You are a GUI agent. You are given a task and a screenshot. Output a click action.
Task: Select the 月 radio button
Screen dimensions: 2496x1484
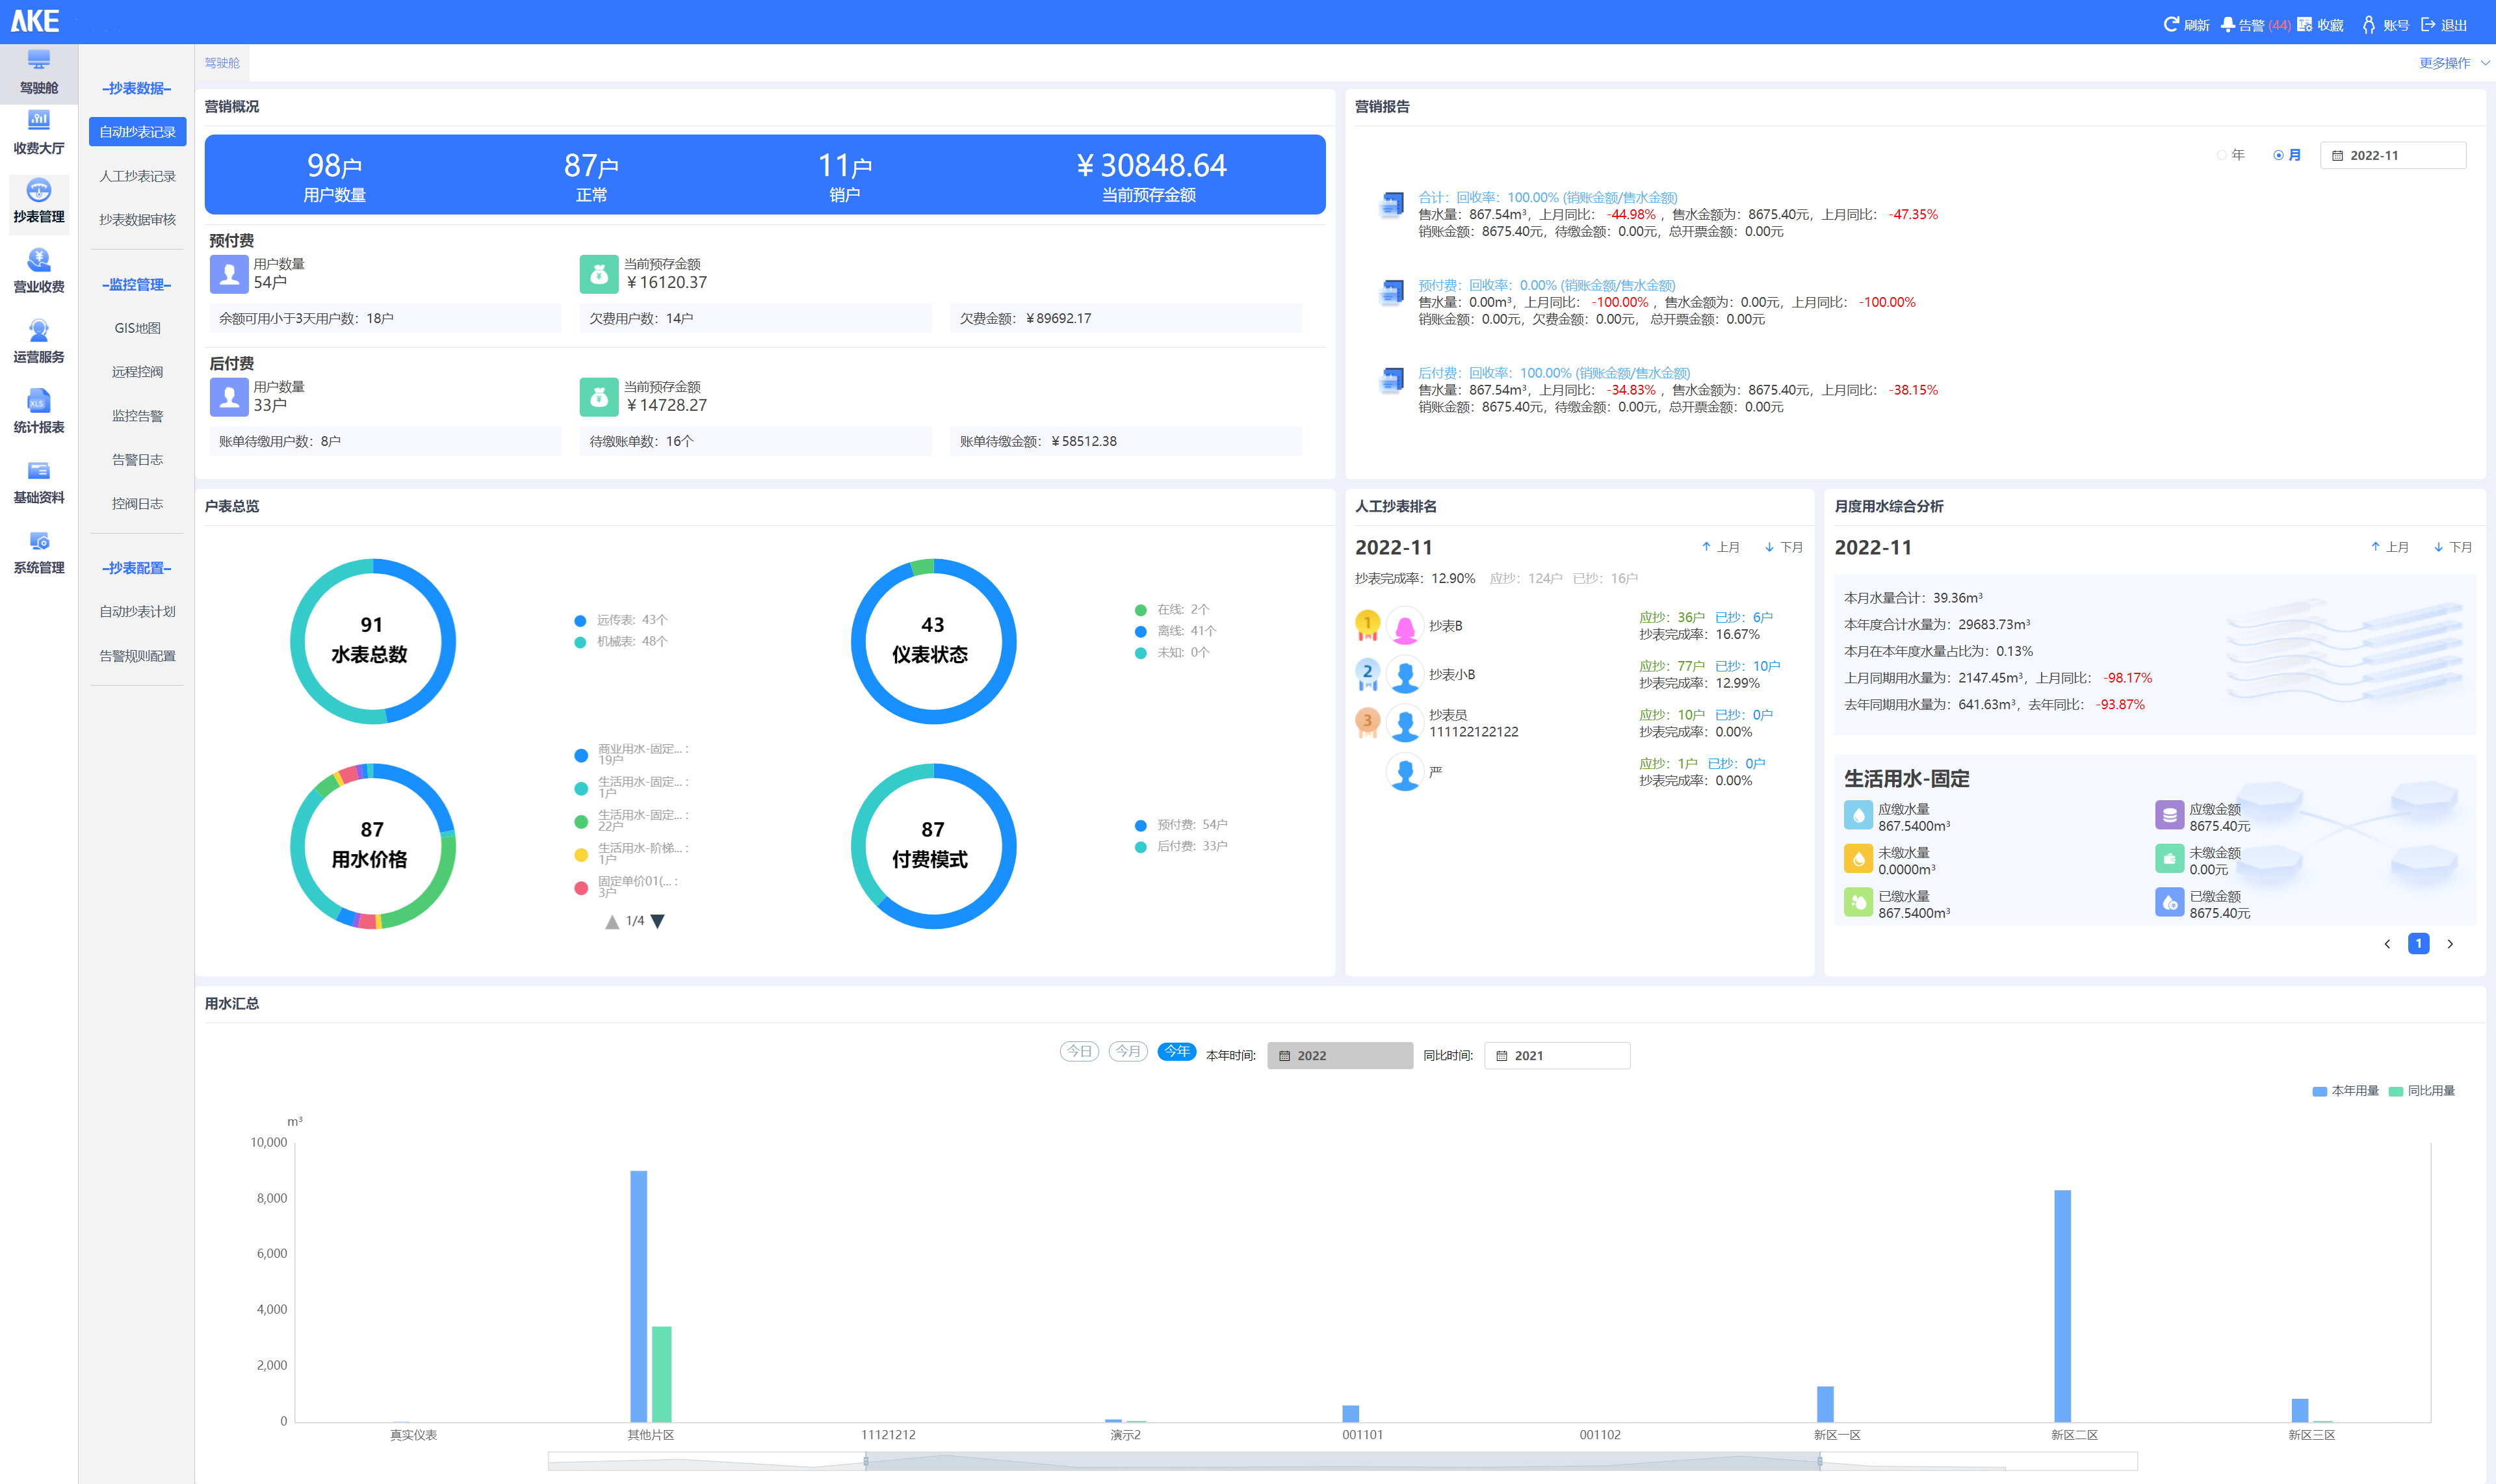[2278, 155]
